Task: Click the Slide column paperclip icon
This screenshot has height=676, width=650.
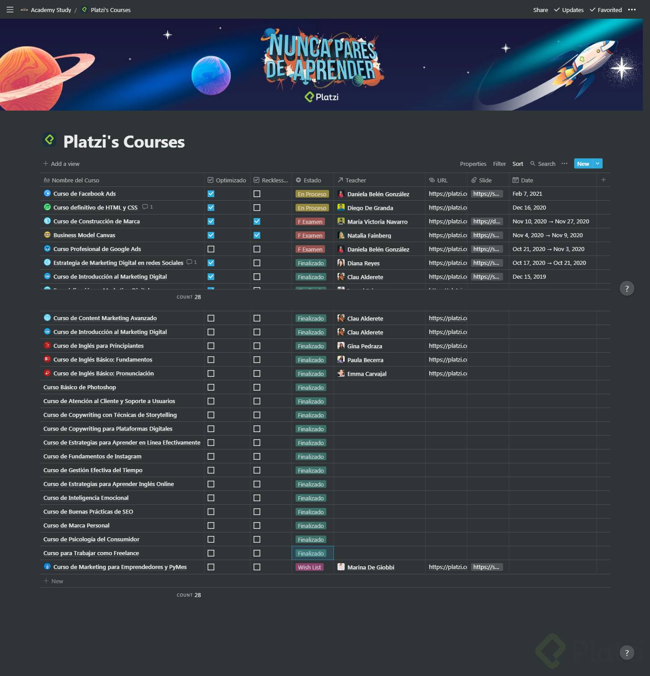Action: click(x=475, y=180)
